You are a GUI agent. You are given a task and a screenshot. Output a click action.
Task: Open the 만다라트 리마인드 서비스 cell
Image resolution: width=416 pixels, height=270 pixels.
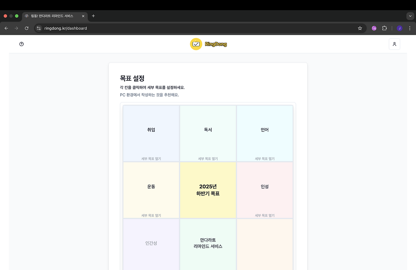[x=208, y=244]
